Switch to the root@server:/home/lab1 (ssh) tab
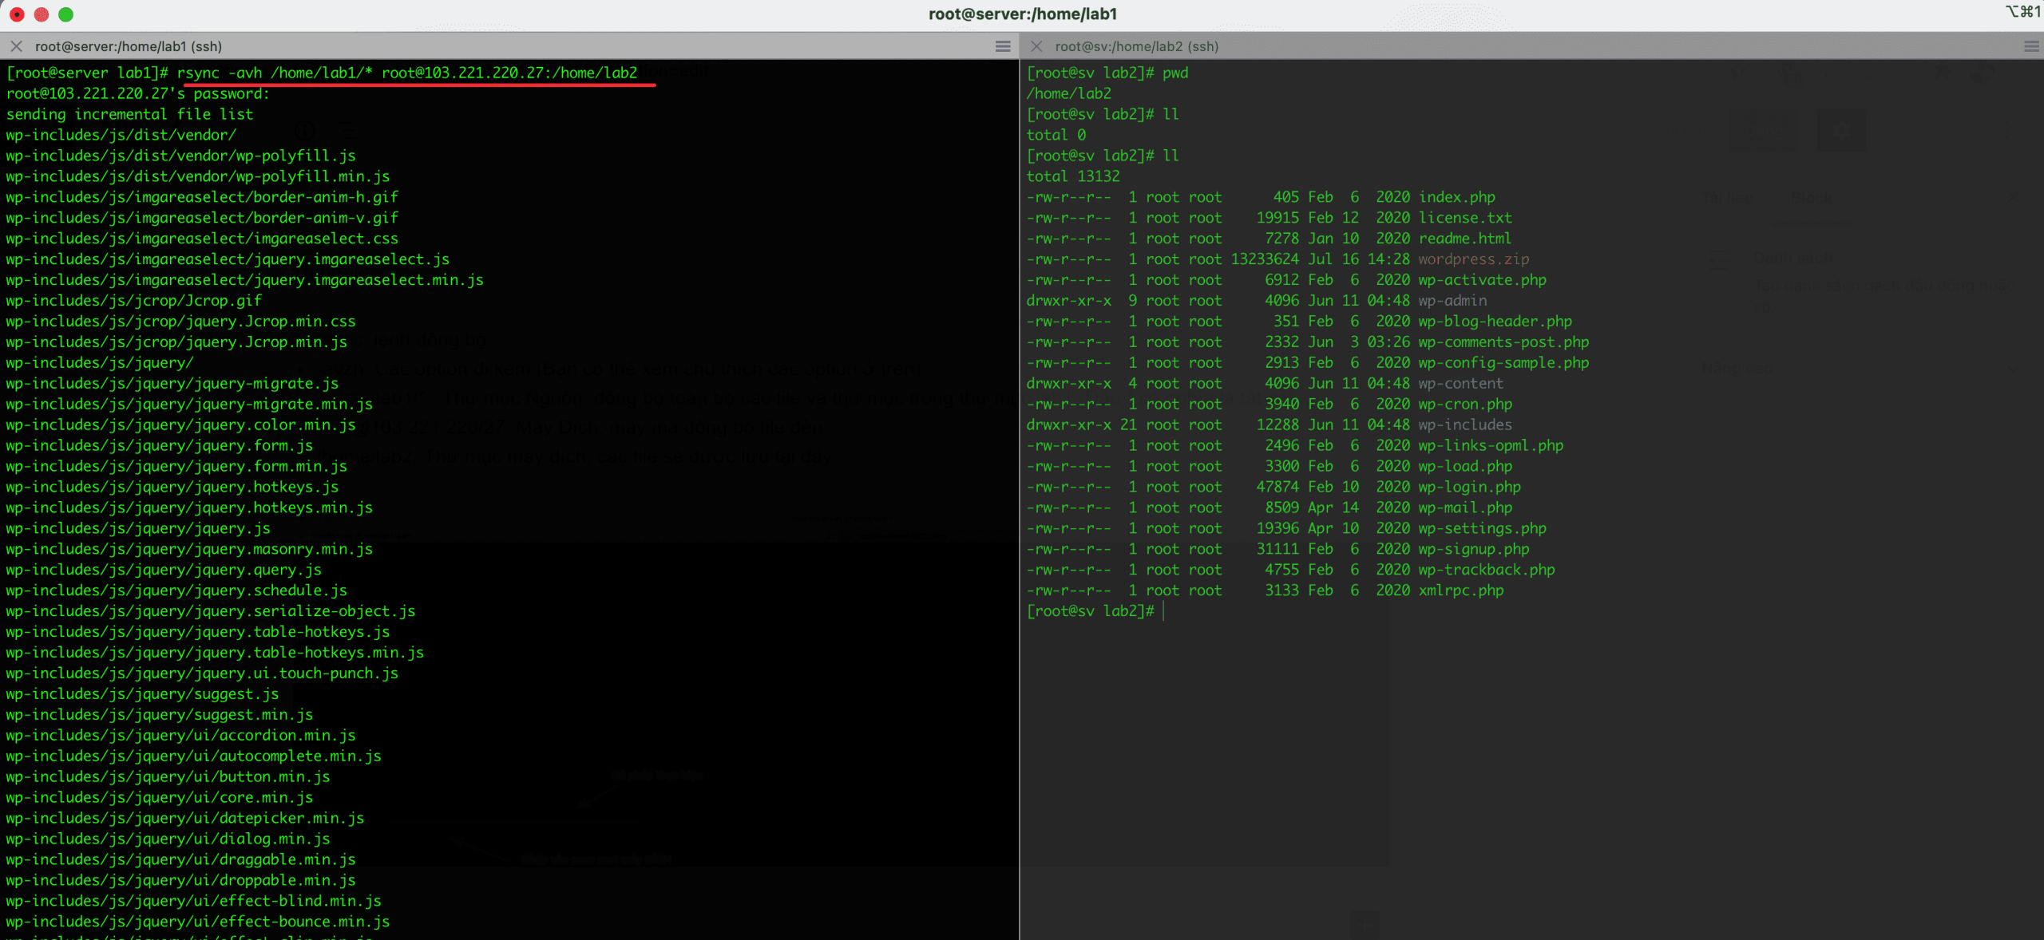 click(129, 46)
